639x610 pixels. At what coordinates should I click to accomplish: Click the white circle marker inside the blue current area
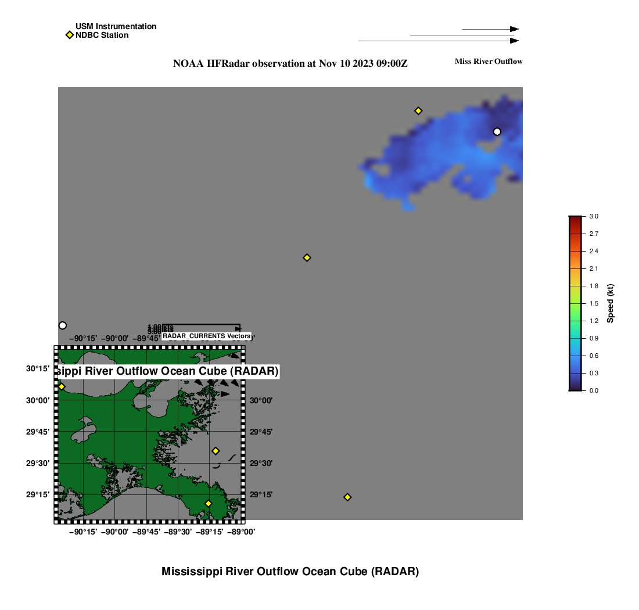[497, 131]
